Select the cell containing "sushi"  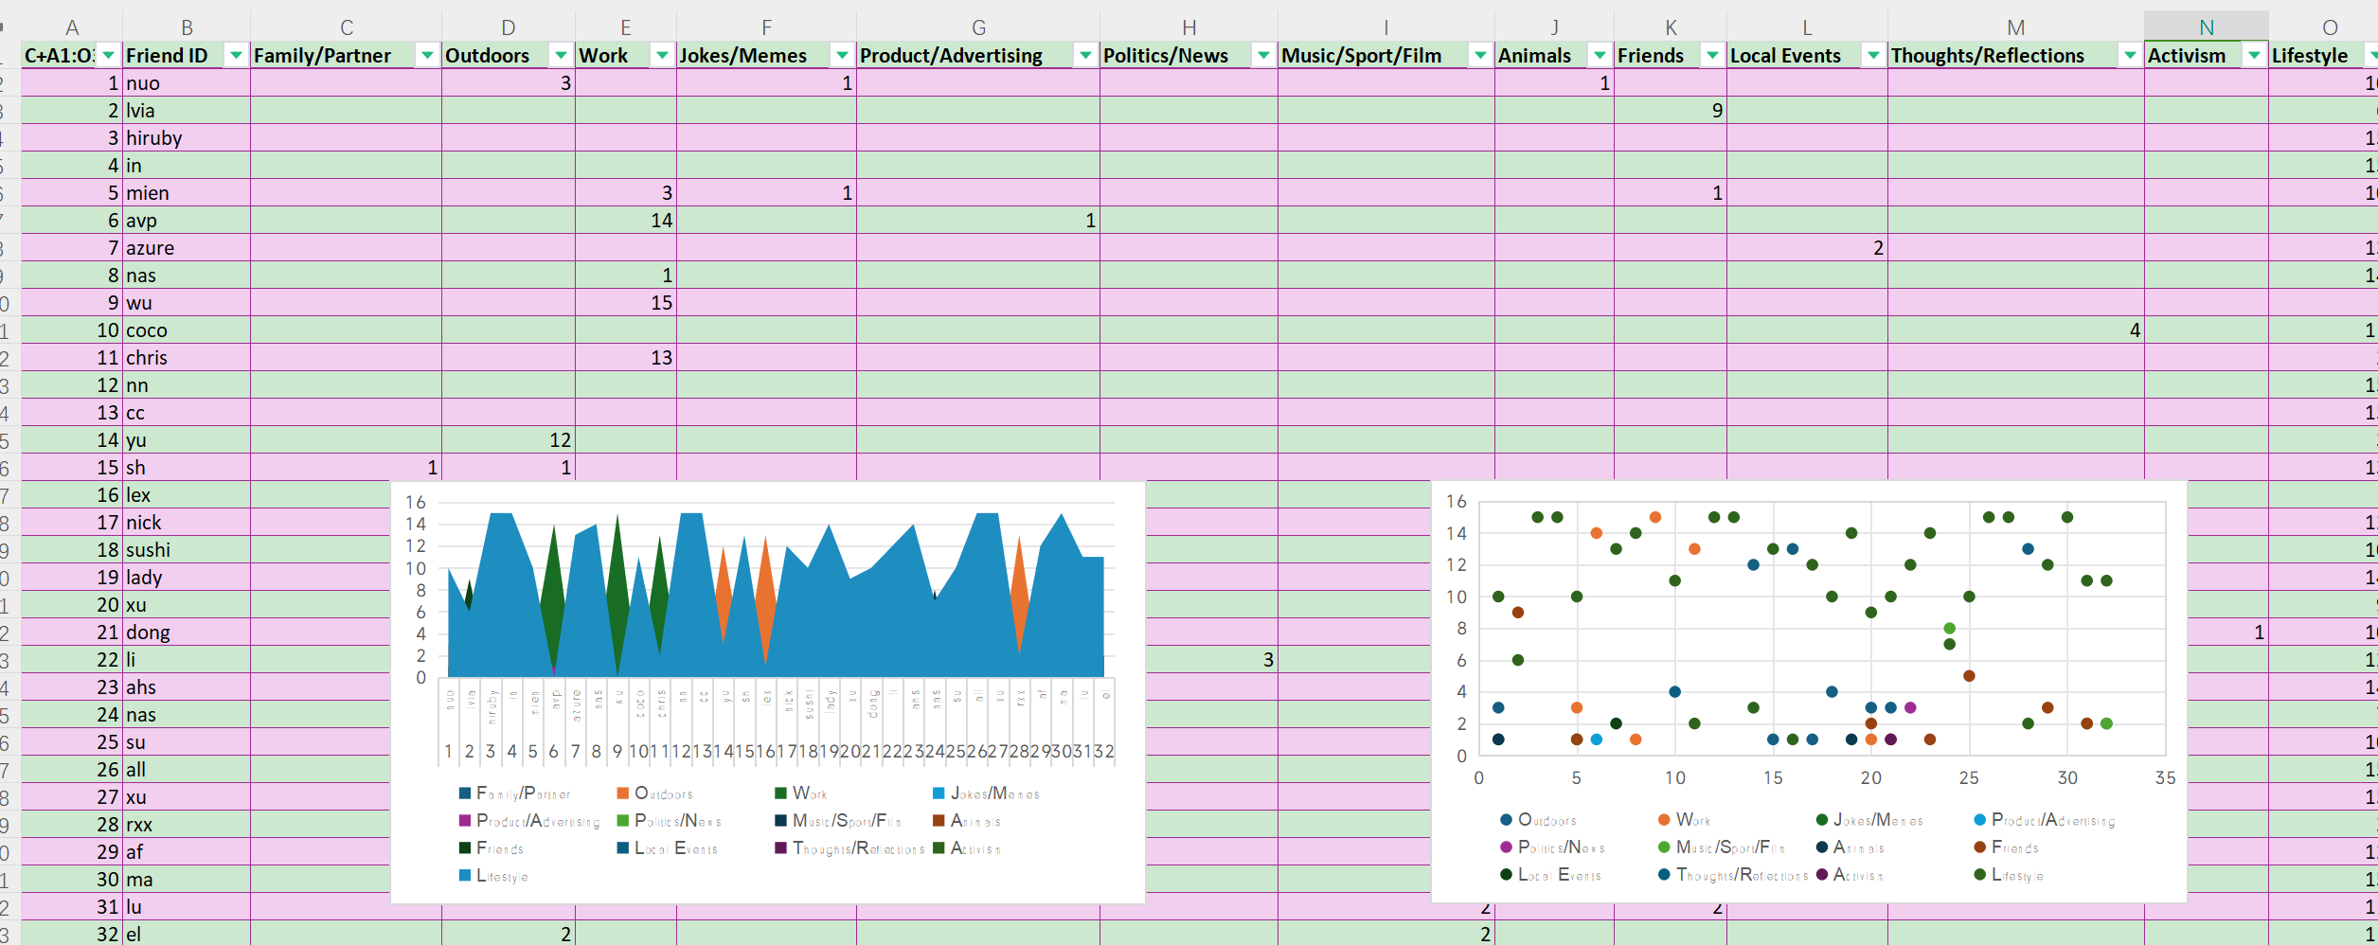tap(149, 550)
